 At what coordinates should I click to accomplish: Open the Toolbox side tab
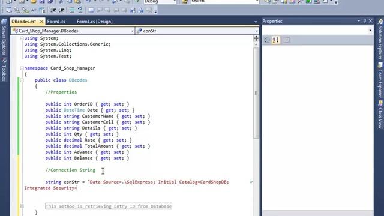(x=4, y=70)
